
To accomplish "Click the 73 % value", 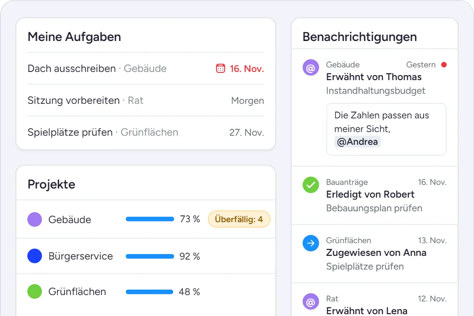I will (190, 219).
